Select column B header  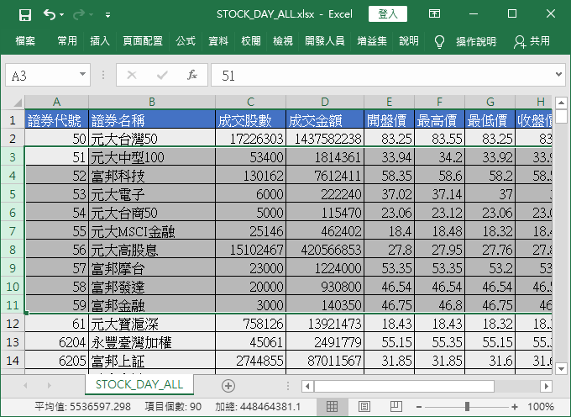pyautogui.click(x=152, y=102)
